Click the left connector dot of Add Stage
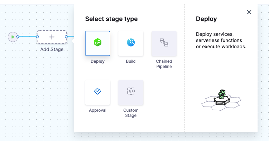The width and height of the screenshot is (269, 141). click(37, 37)
